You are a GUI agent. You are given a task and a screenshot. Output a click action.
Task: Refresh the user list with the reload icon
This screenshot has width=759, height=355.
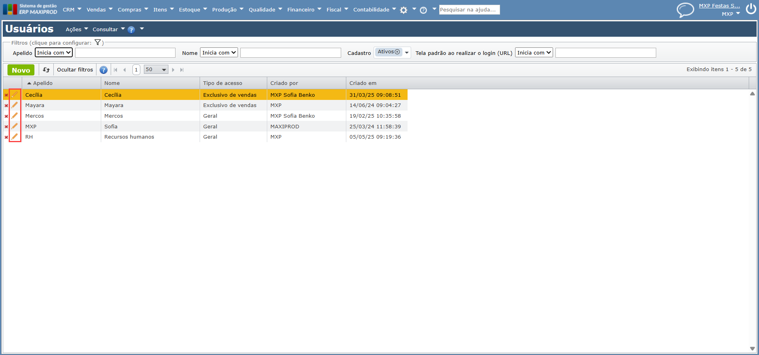pyautogui.click(x=46, y=70)
